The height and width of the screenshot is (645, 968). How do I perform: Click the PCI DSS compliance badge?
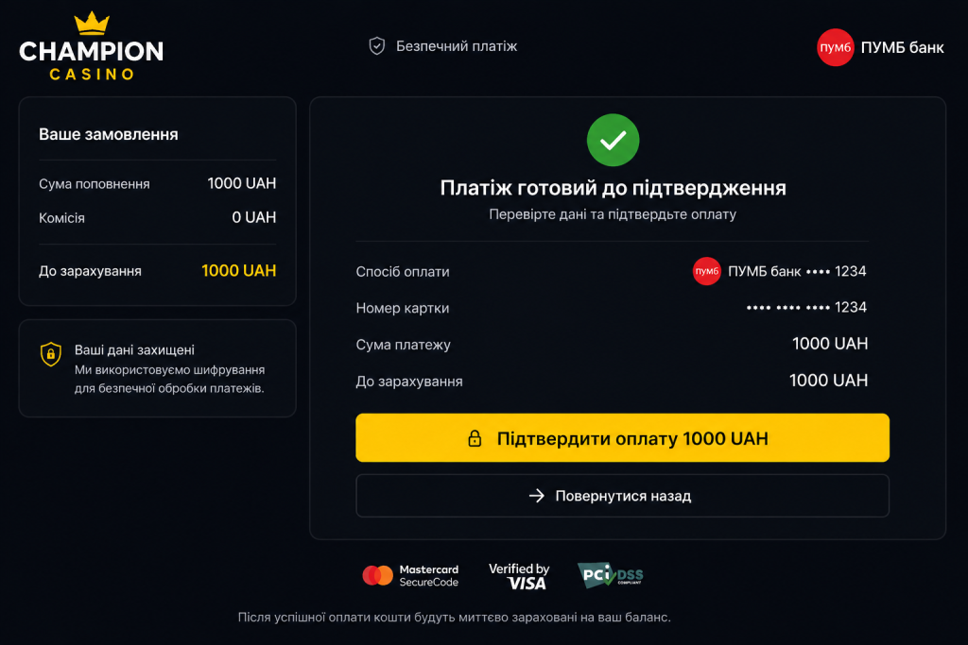pos(611,575)
